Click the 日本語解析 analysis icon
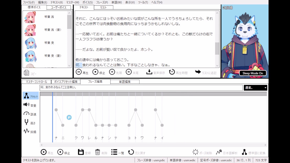Screen dimensions: 290x163 click(x=219, y=152)
